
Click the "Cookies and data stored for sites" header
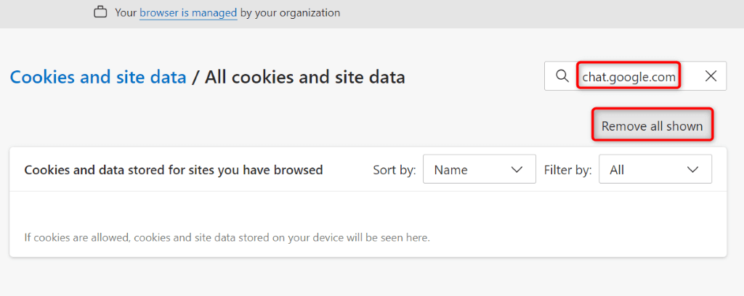click(174, 170)
